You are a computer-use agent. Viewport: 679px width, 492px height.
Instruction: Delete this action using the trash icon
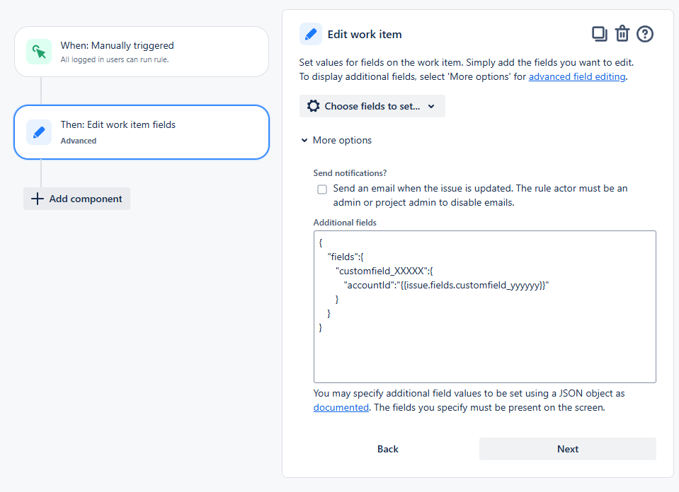click(x=622, y=33)
